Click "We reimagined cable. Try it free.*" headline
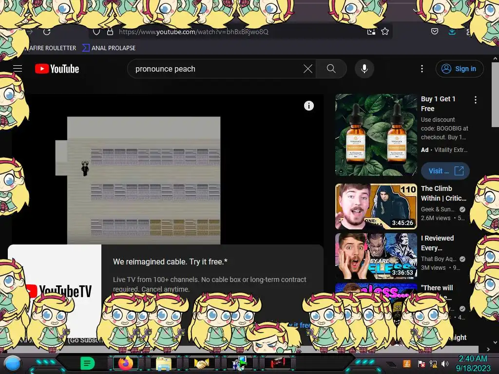499x374 pixels. click(170, 262)
